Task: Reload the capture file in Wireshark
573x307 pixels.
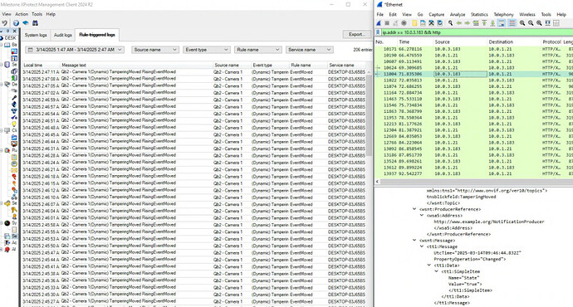Action: 439,23
